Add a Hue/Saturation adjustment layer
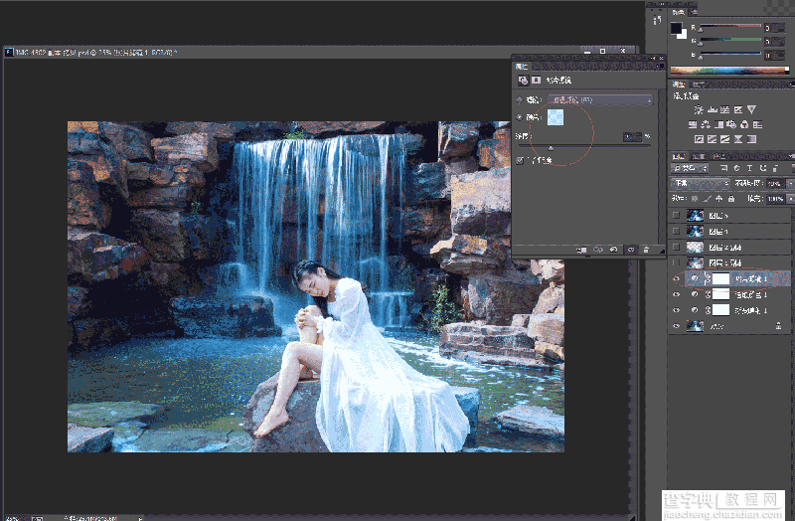The width and height of the screenshot is (795, 521). point(693,124)
